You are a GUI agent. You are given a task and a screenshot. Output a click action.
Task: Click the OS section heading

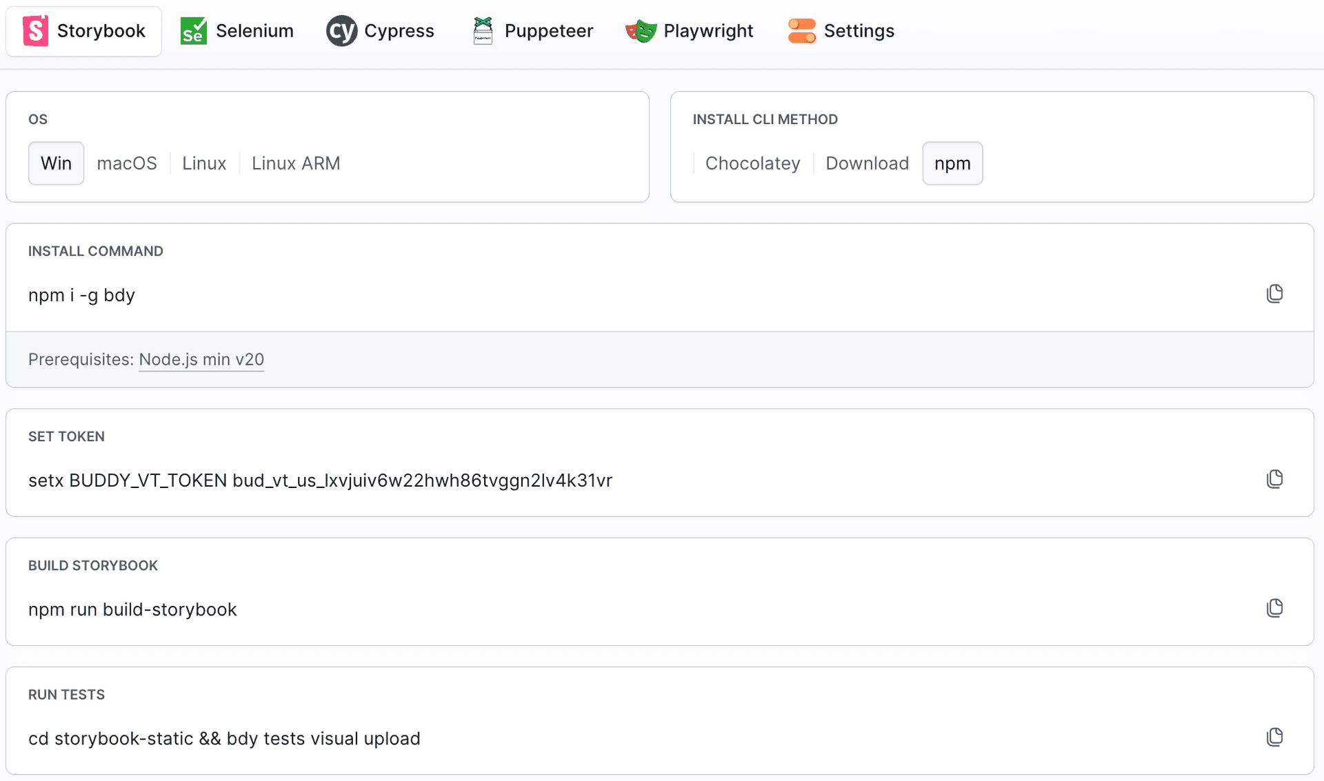[x=38, y=119]
